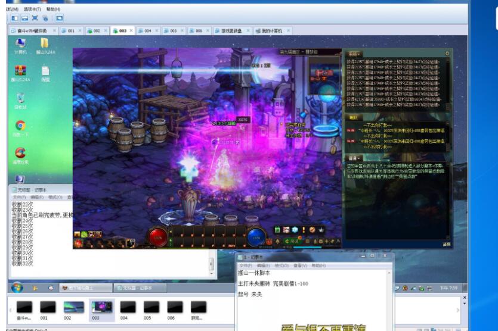Click the green calendar icon in game menu
This screenshot has height=331, width=498.
click(x=277, y=230)
